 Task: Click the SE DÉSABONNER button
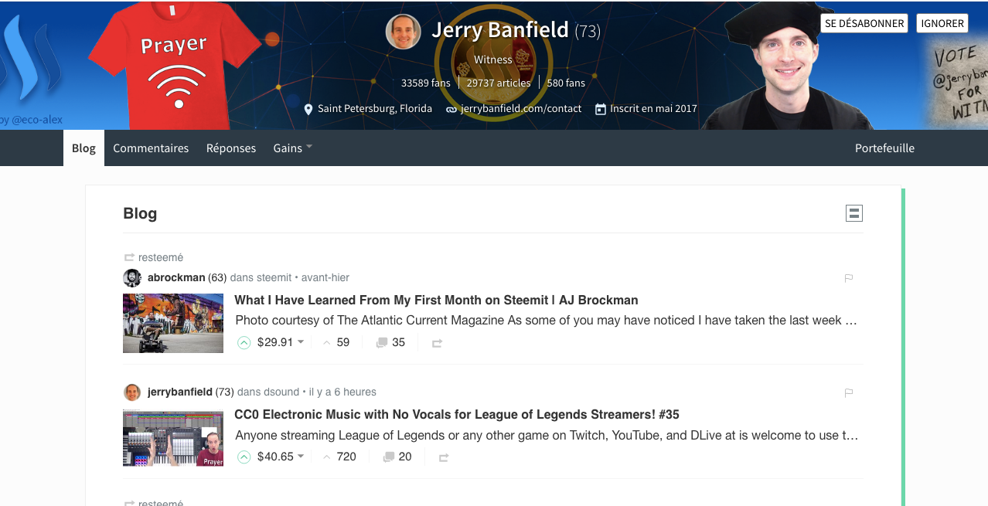coord(864,23)
